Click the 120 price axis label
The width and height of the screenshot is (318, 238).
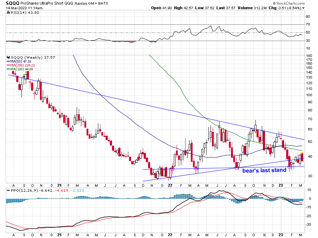309,83
